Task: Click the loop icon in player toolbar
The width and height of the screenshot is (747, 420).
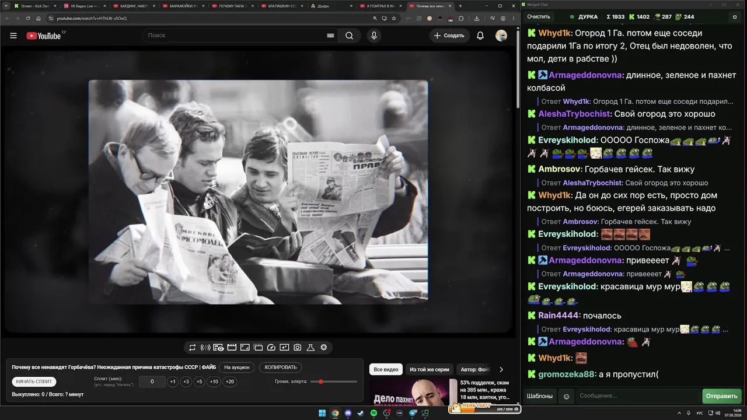Action: point(192,348)
